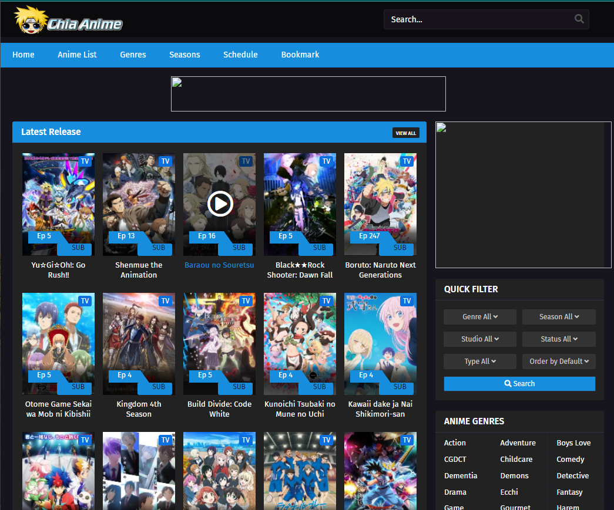The width and height of the screenshot is (614, 510).
Task: Go to the Home page
Action: [x=24, y=55]
